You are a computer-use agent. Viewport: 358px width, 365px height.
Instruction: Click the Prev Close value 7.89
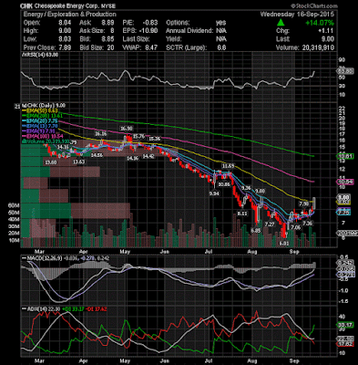tap(65, 47)
